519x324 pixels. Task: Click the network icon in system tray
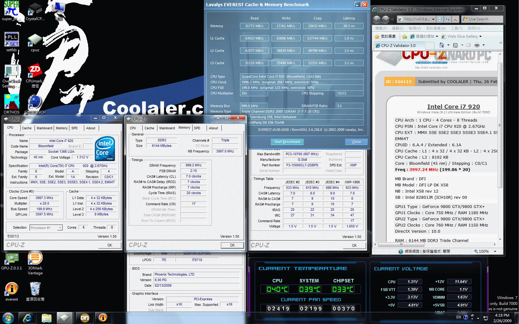click(486, 318)
